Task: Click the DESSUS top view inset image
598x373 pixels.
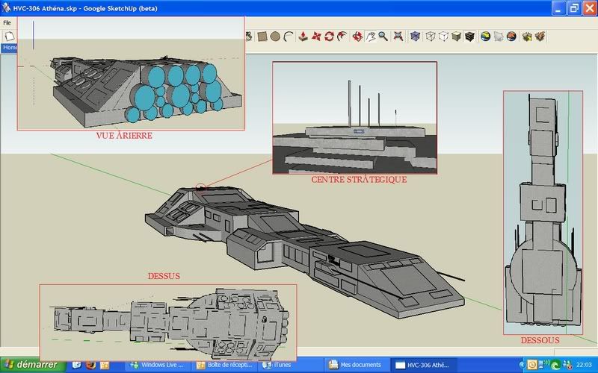Action: (168, 322)
